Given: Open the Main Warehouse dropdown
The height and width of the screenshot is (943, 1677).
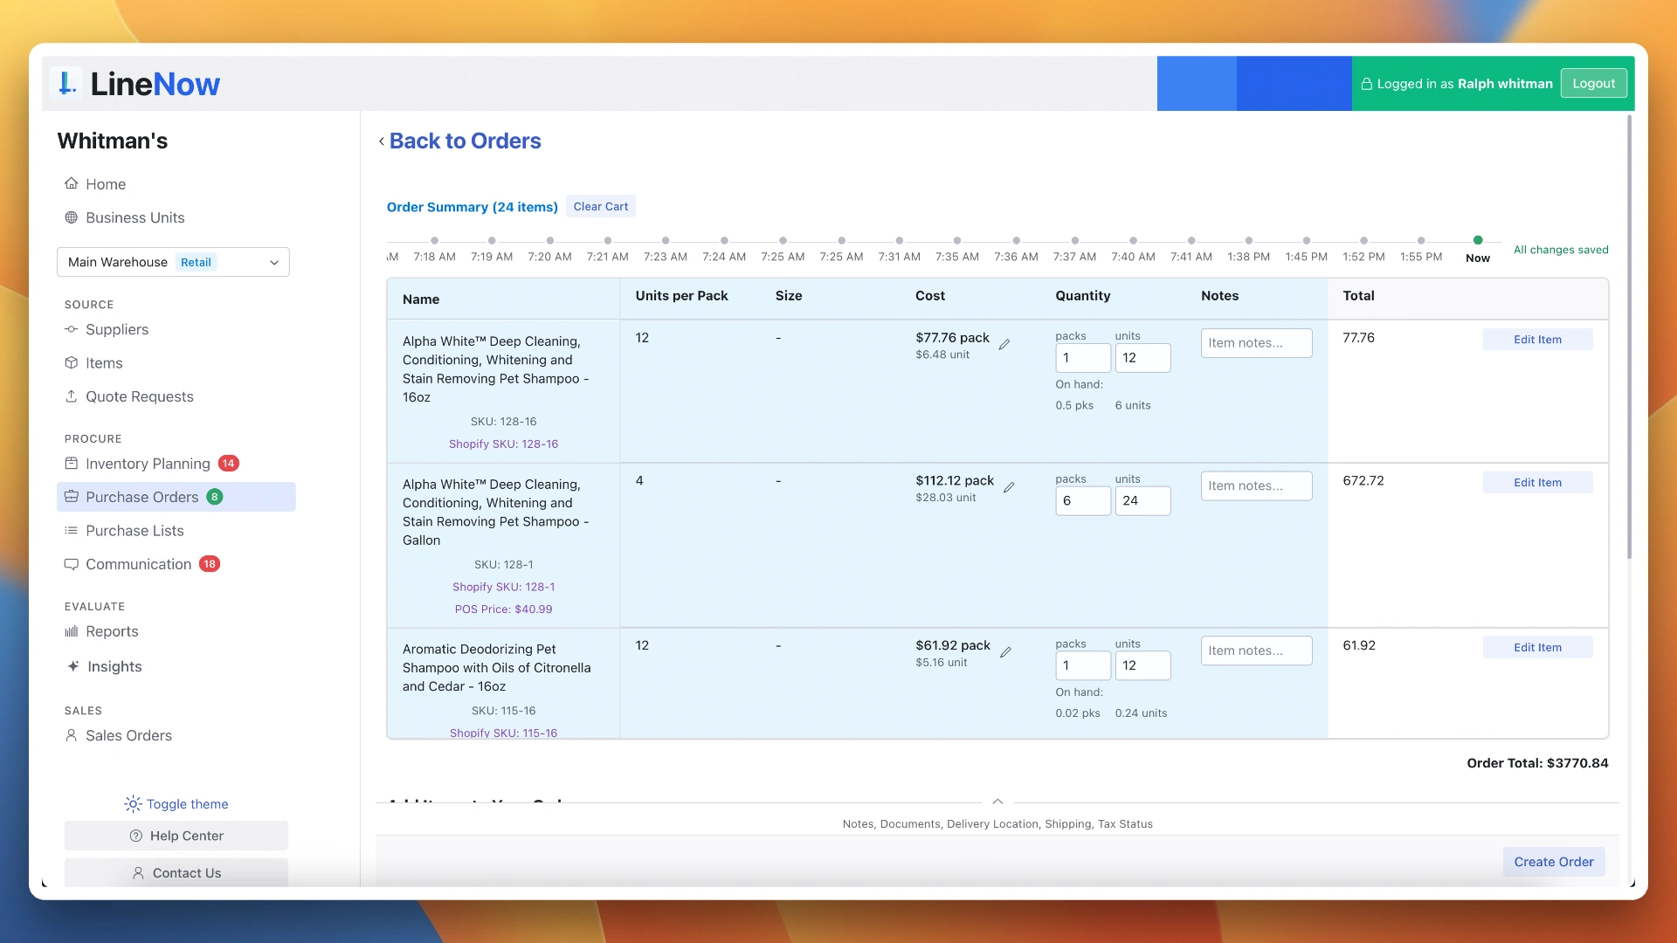Looking at the screenshot, I should [x=173, y=262].
